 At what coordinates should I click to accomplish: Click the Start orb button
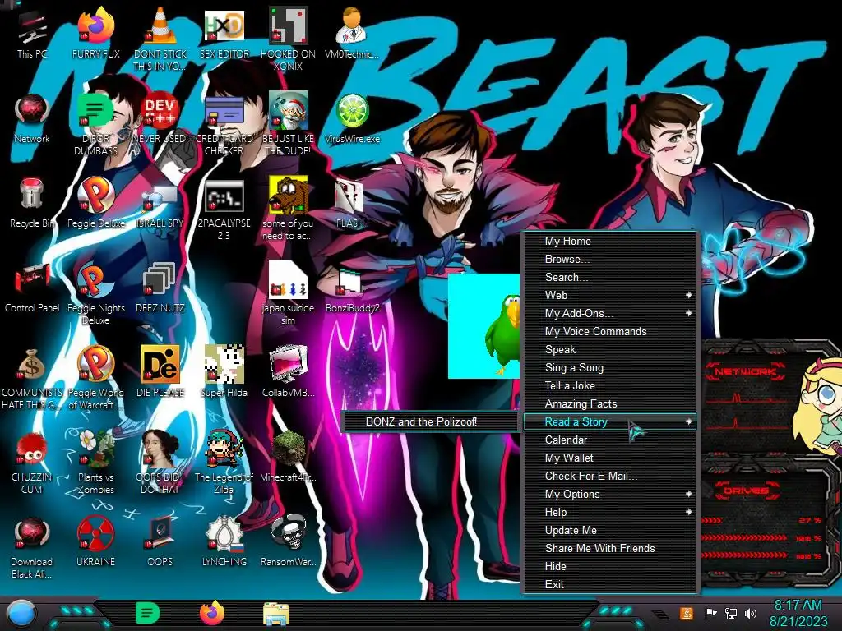pos(21,613)
